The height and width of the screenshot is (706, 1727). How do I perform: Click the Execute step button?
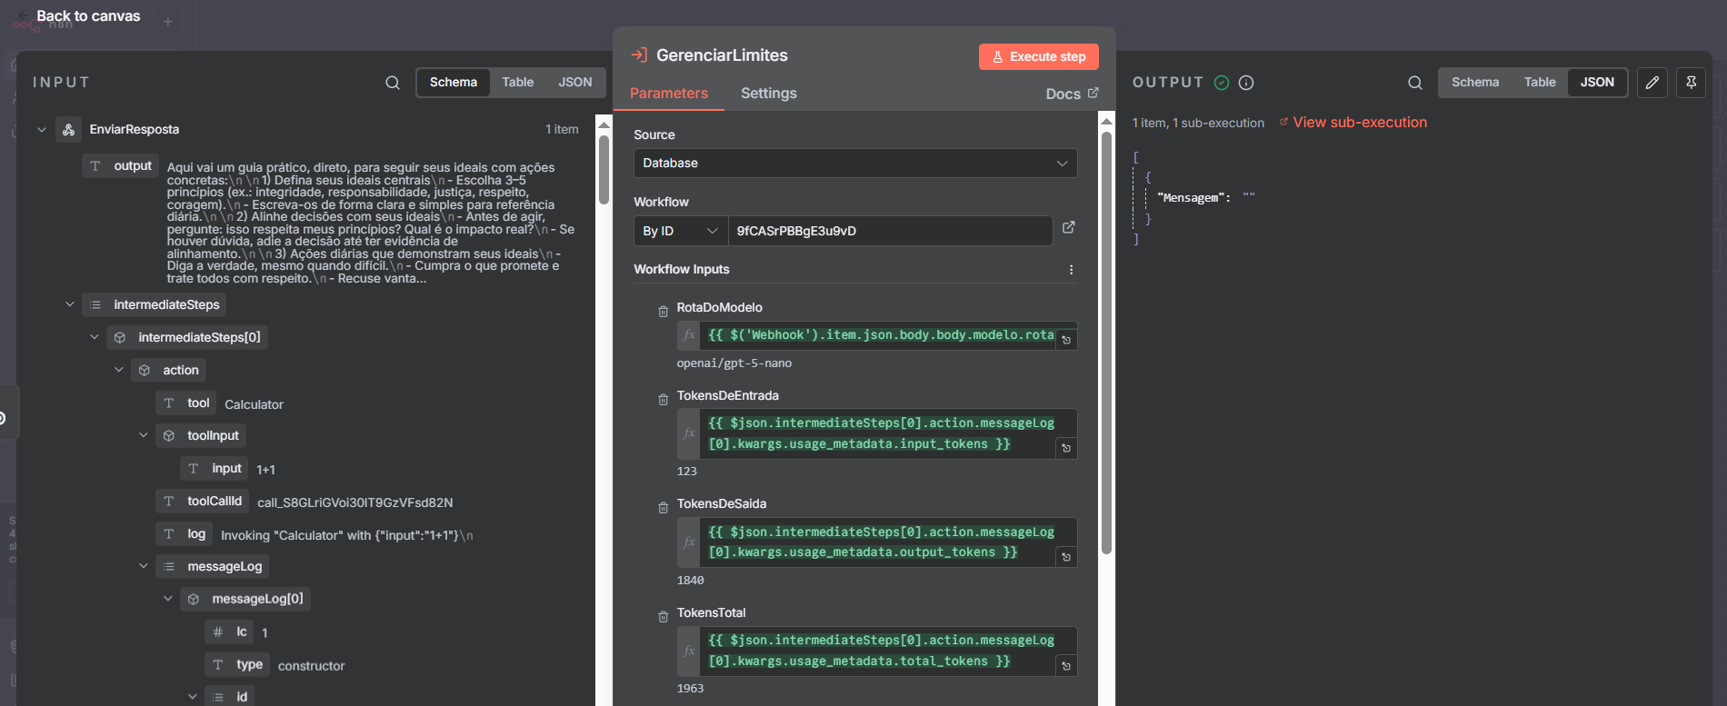[1038, 57]
